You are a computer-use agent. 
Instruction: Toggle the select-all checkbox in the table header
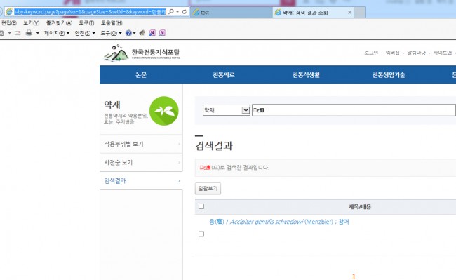pos(201,206)
